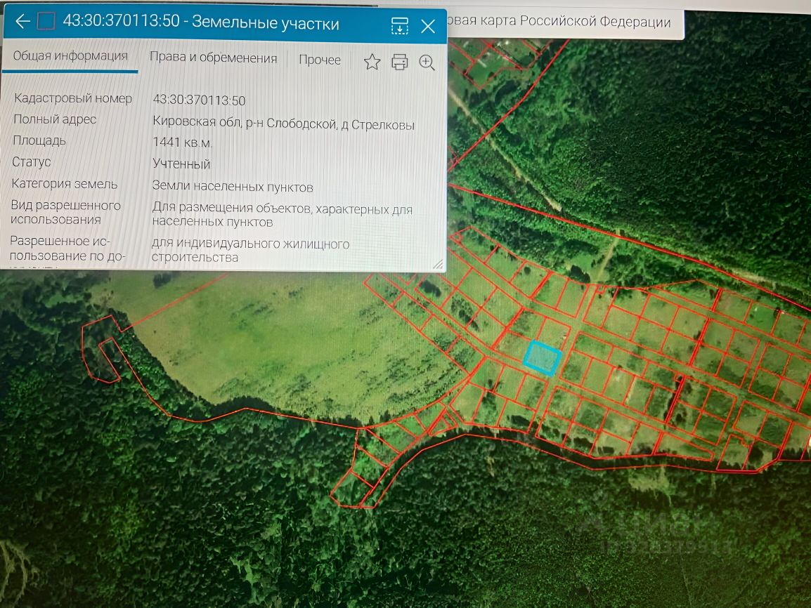Open the Общая информация tab
Image resolution: width=811 pixels, height=608 pixels.
(x=70, y=55)
